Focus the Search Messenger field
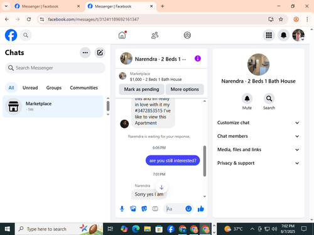The height and width of the screenshot is (235, 314). coord(55,68)
